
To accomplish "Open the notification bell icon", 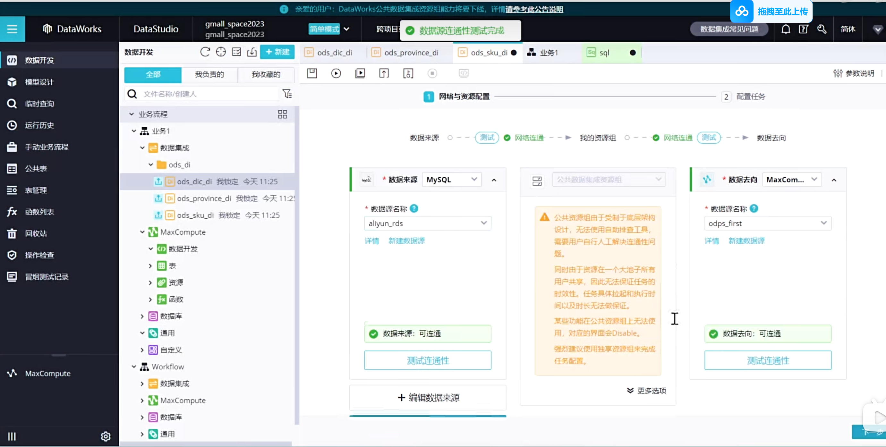I will [786, 29].
